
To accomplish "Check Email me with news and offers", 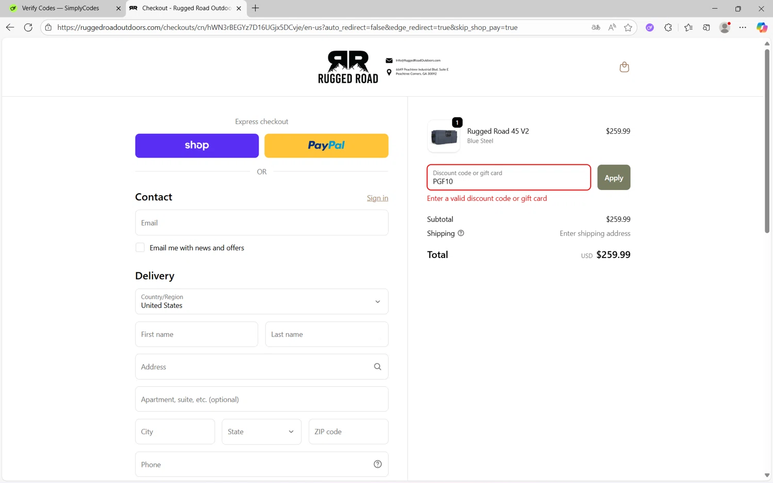I will tap(140, 248).
